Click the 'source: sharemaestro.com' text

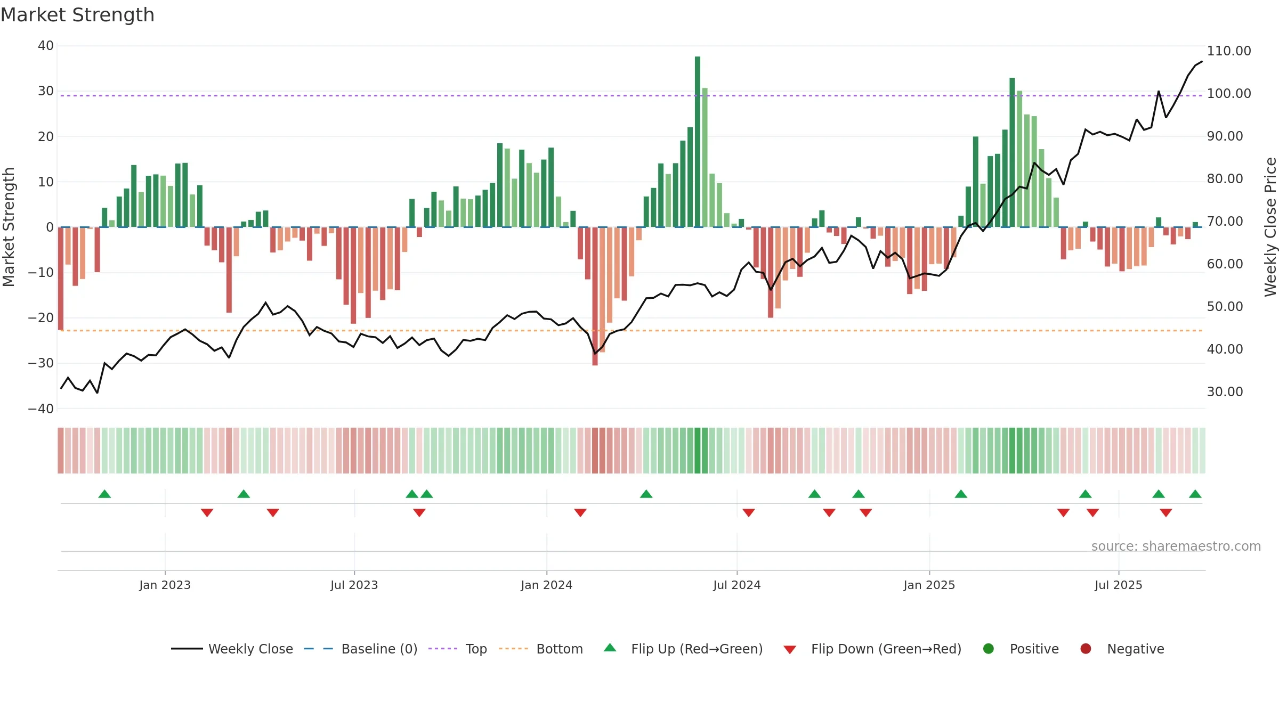[x=1176, y=546]
